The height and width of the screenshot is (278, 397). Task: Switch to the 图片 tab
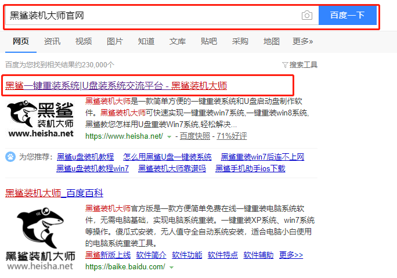[115, 41]
